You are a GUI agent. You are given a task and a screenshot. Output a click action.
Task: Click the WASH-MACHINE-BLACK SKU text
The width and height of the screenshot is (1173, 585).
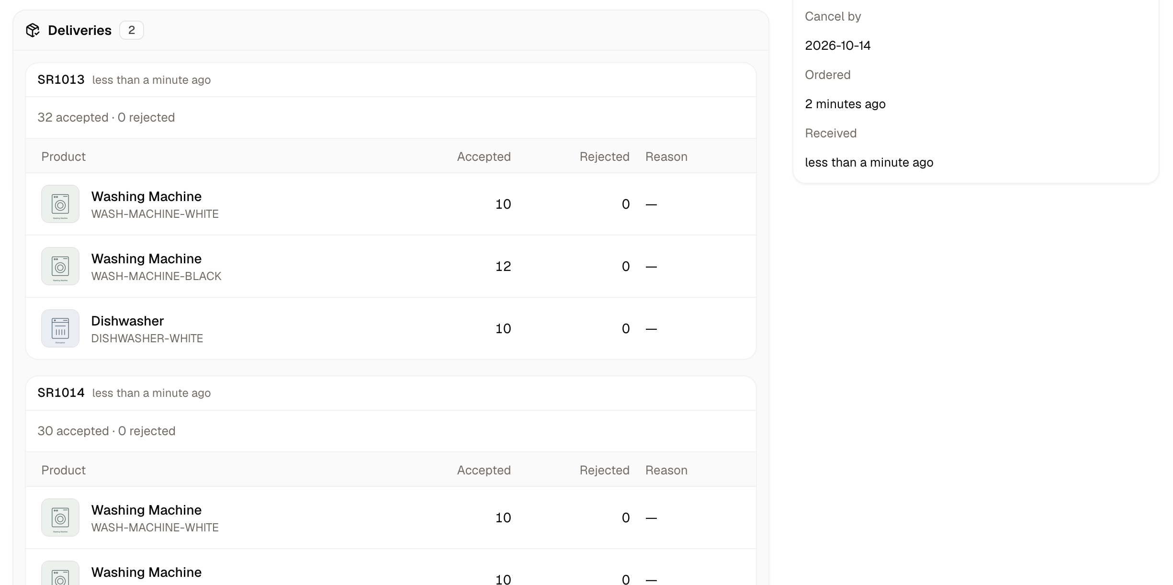click(156, 276)
